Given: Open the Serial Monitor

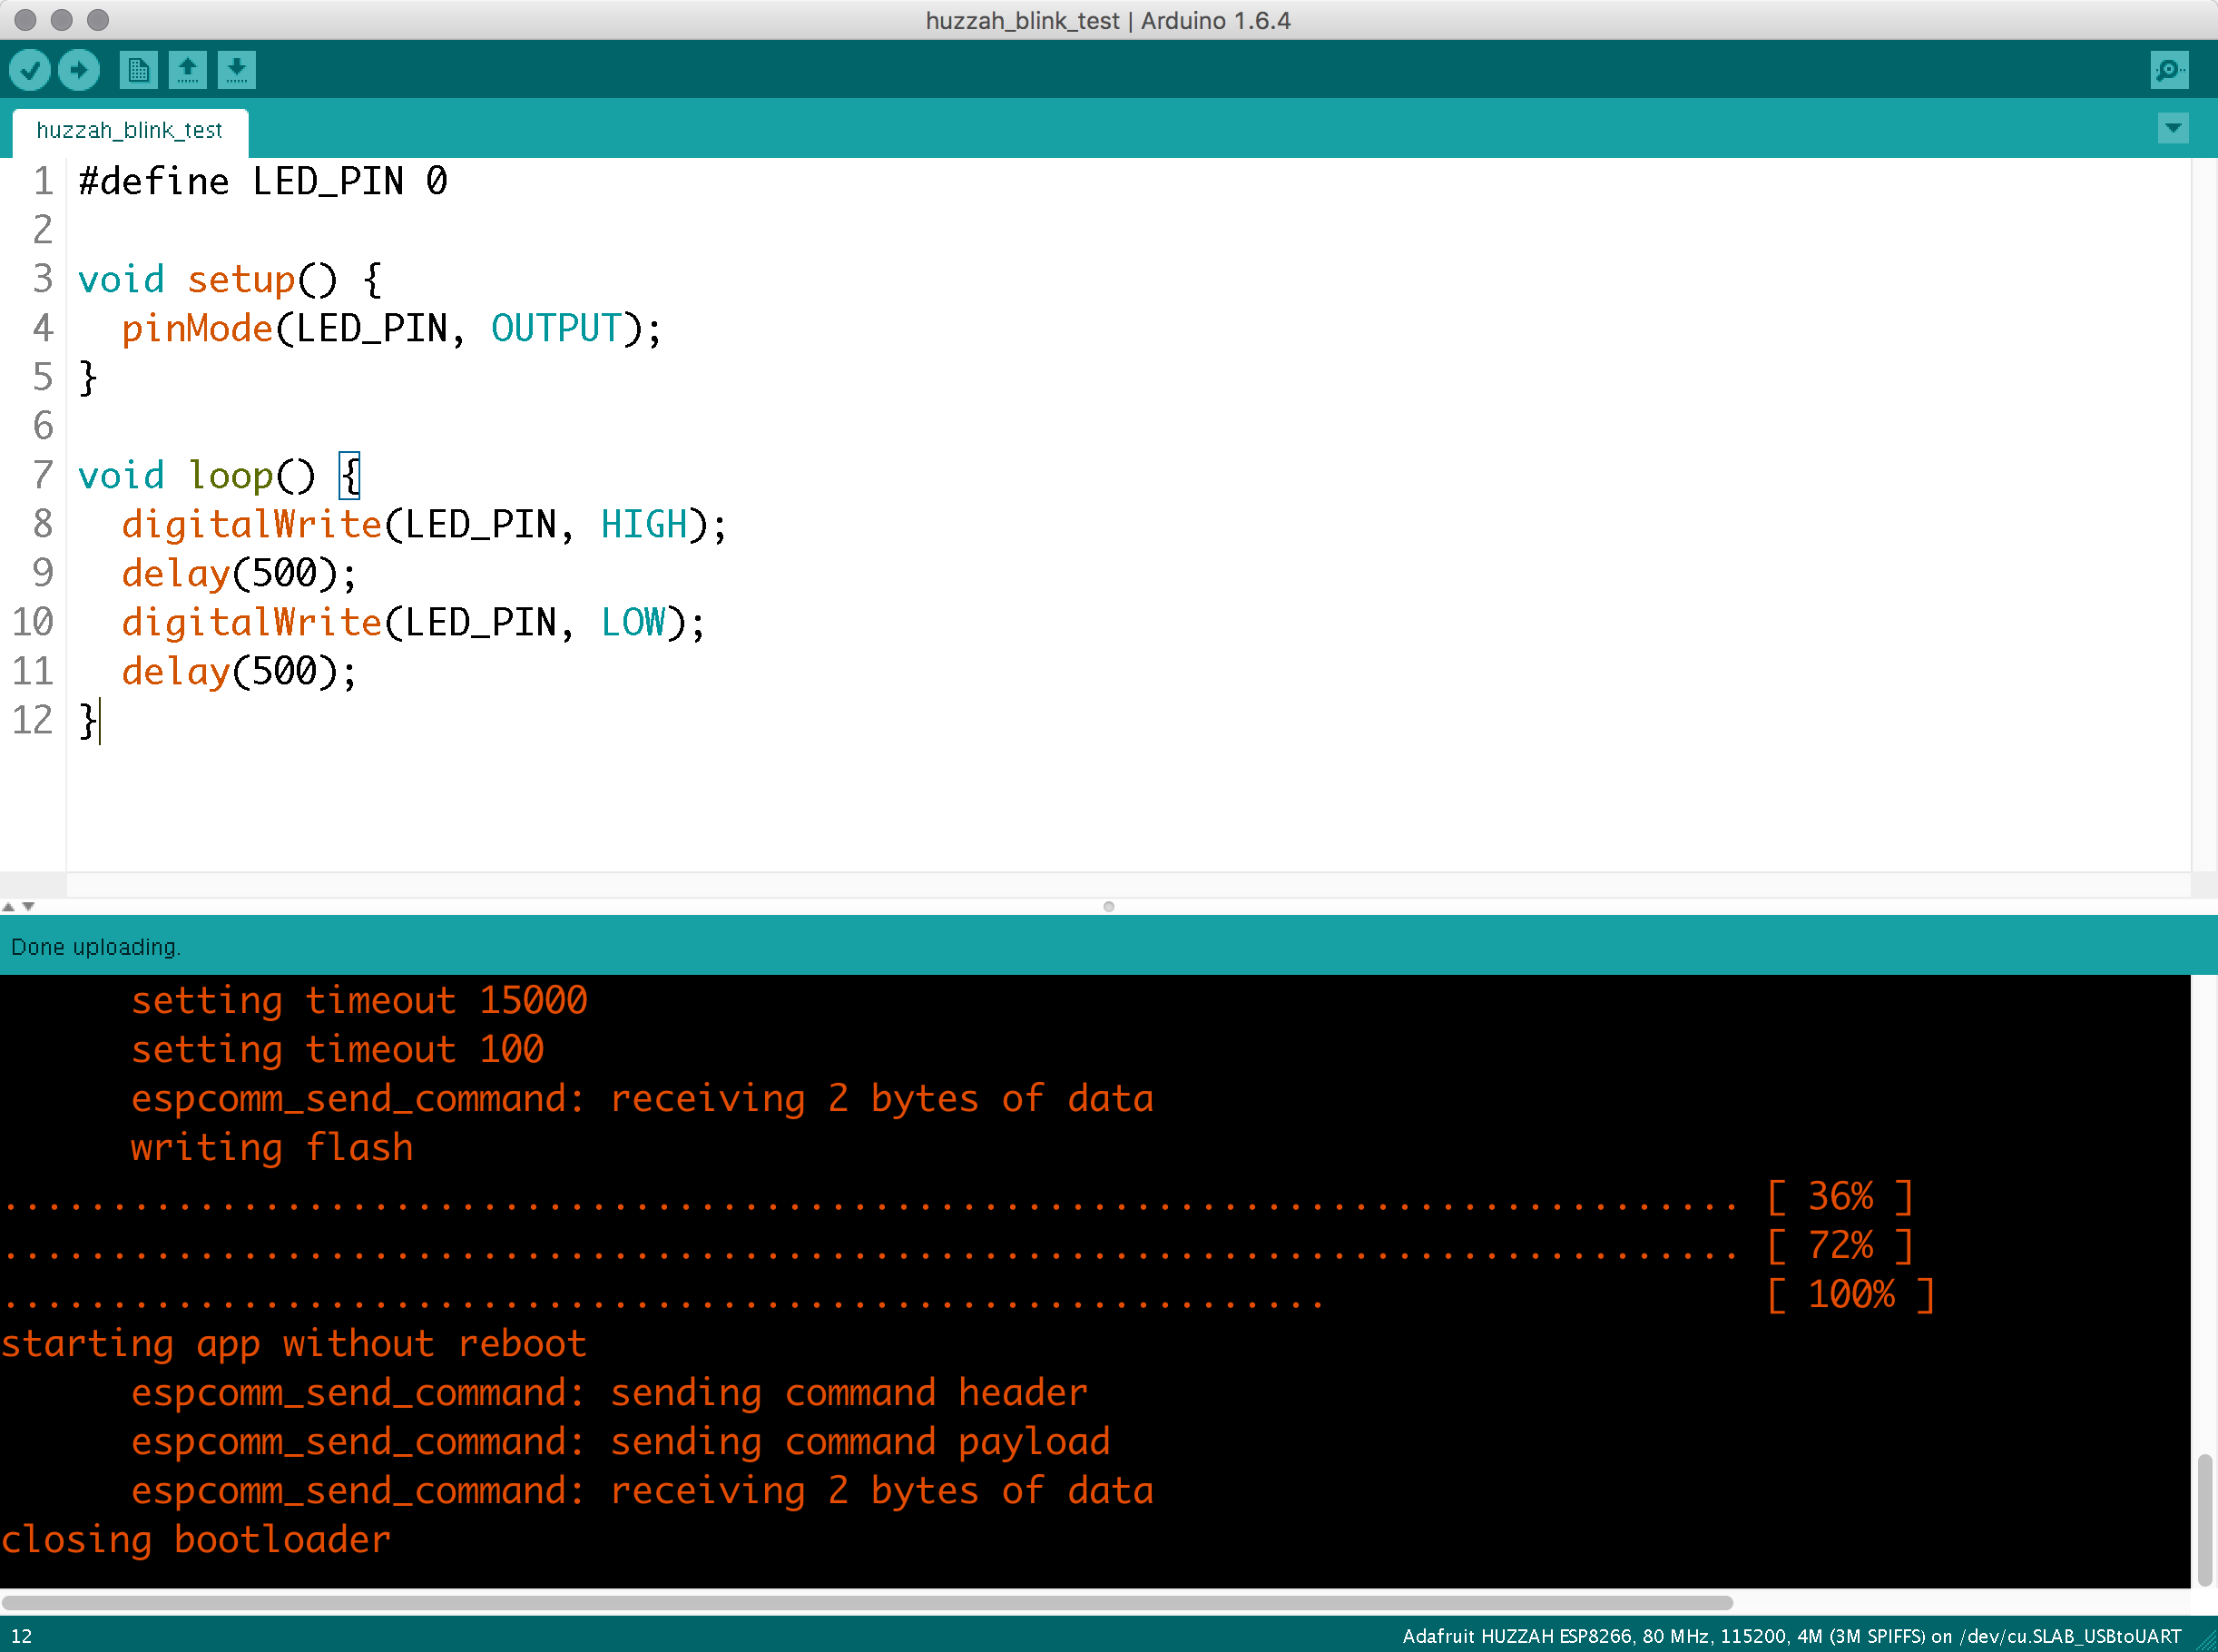Looking at the screenshot, I should [x=2169, y=70].
